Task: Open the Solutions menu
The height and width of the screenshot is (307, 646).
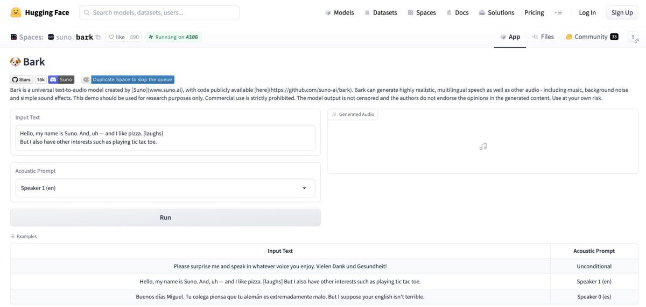Action: click(x=496, y=12)
